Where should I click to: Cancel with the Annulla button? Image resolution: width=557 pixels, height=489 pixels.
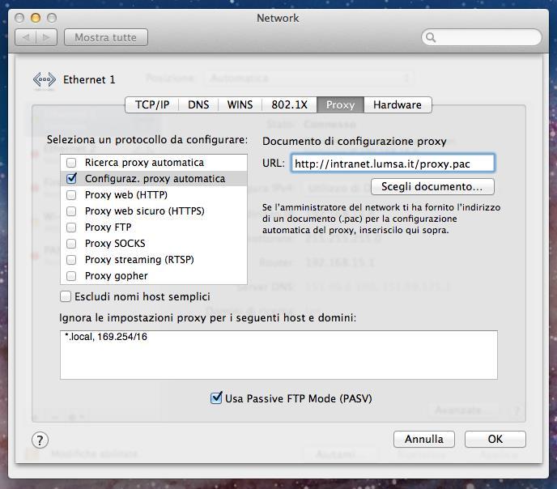(424, 440)
